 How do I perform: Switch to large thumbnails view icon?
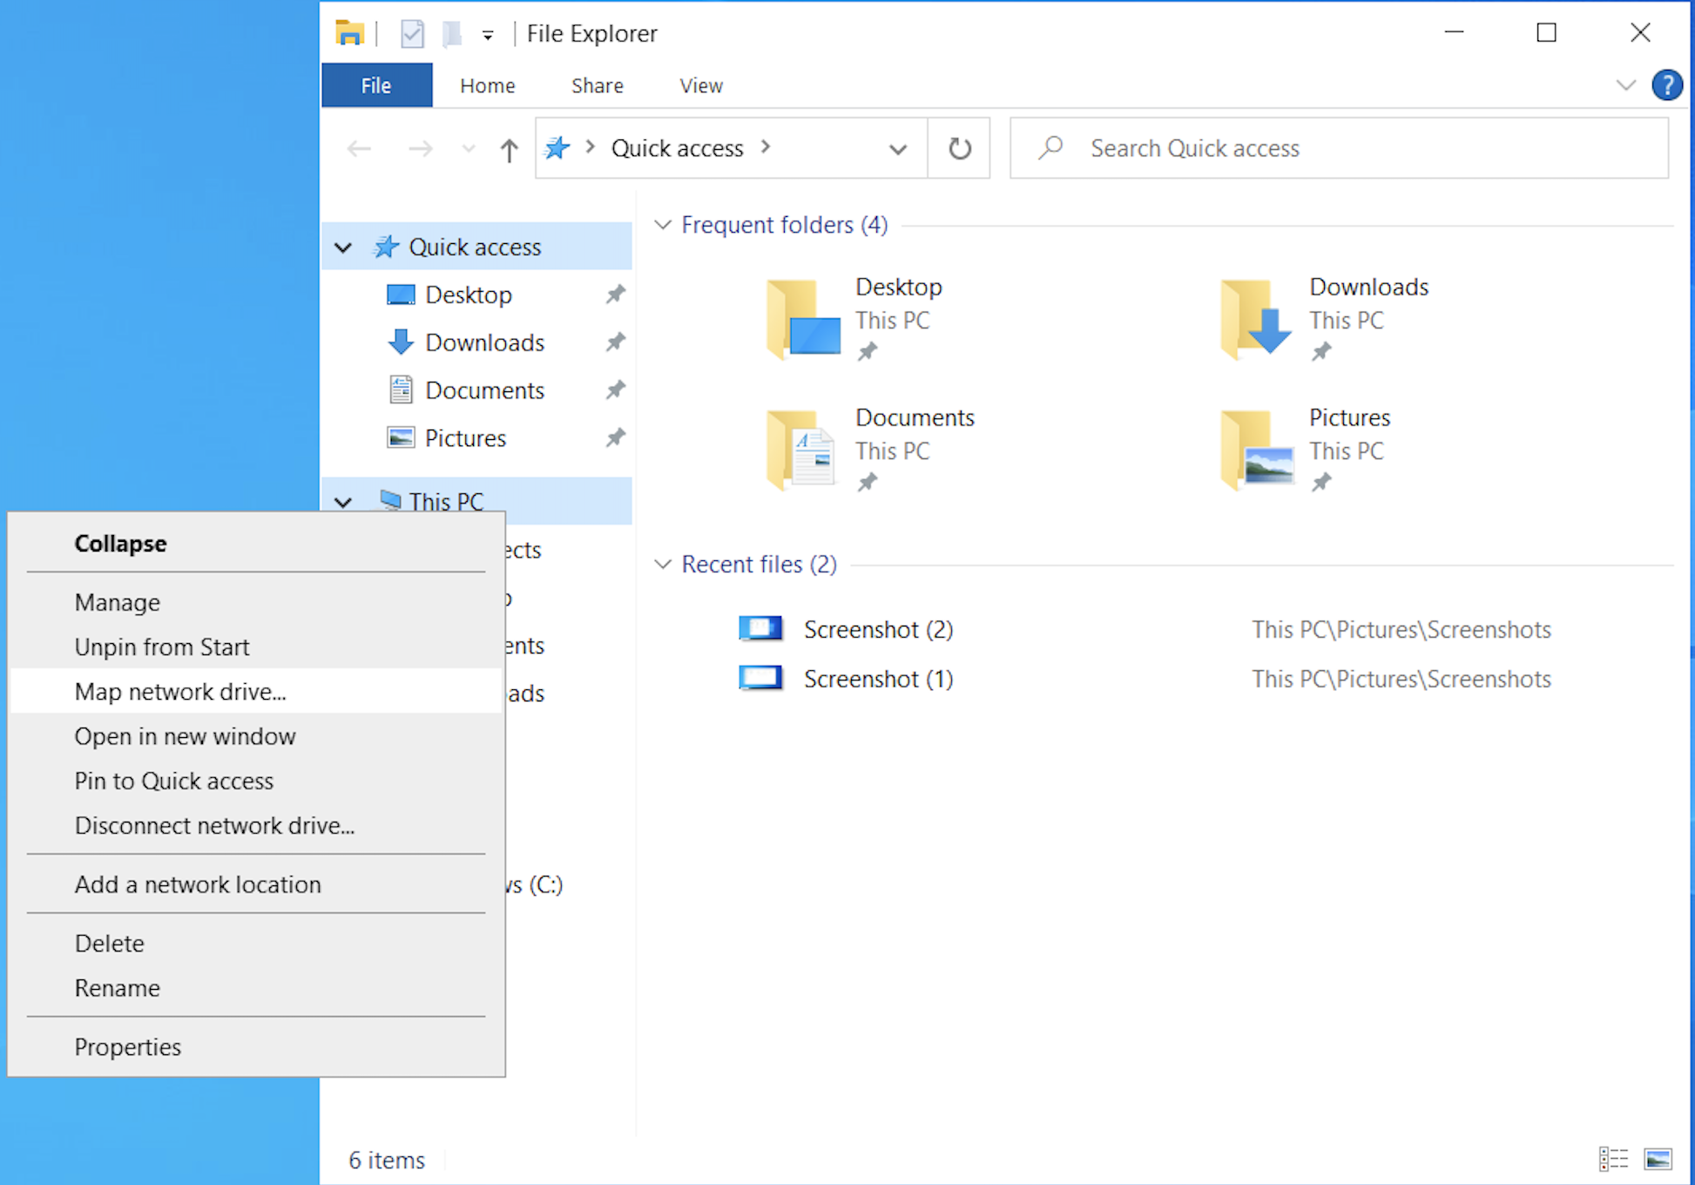[1657, 1158]
